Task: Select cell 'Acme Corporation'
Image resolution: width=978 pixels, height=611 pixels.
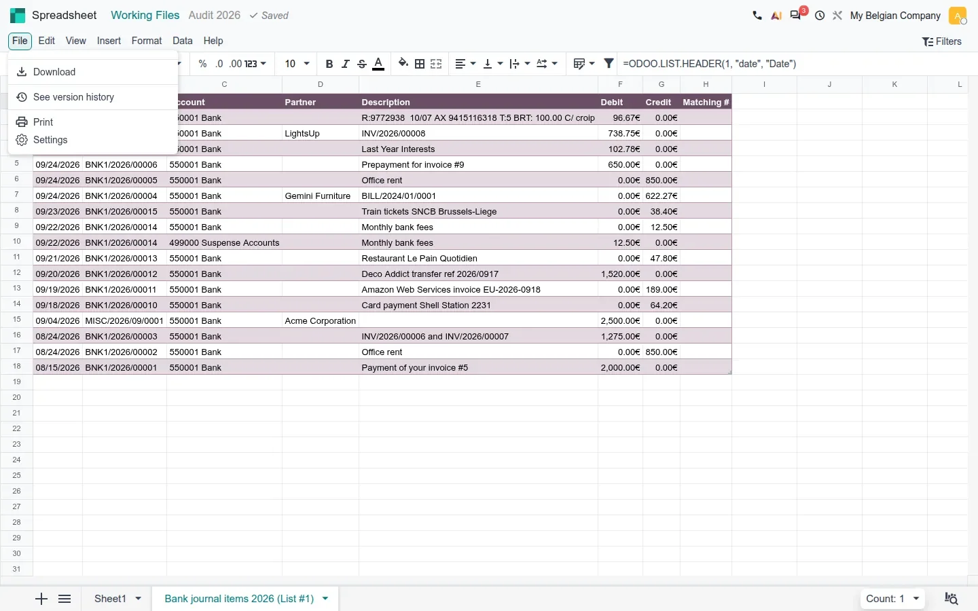Action: point(321,320)
